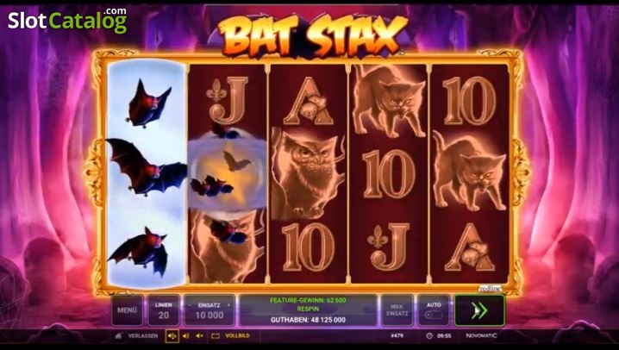Toggle VOLLBILD fullscreen mode
The image size is (619, 350).
click(237, 336)
